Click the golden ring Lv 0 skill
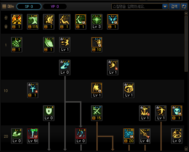Image resolution: width=189 pixels, height=152 pixels. pyautogui.click(x=177, y=134)
